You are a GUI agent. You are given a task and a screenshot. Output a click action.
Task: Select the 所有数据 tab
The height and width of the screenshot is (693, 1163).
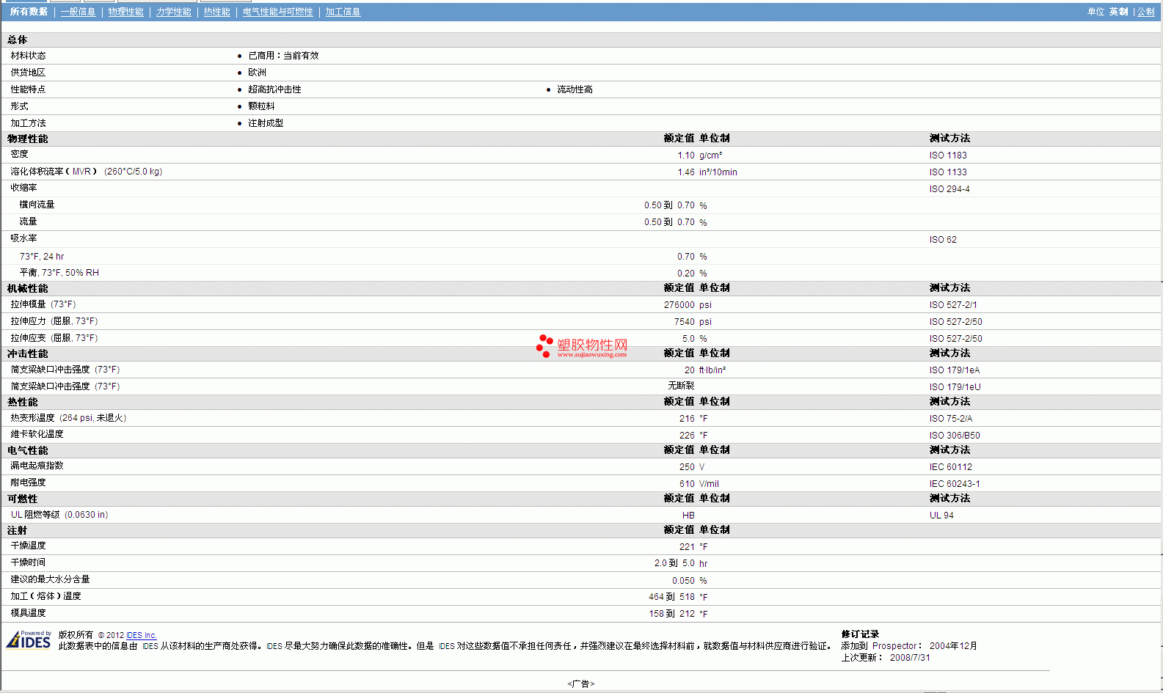tap(29, 12)
